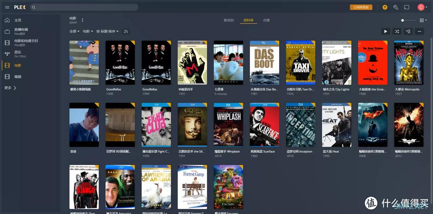
Task: Click title 大都会 Metropolis
Action: [407, 89]
